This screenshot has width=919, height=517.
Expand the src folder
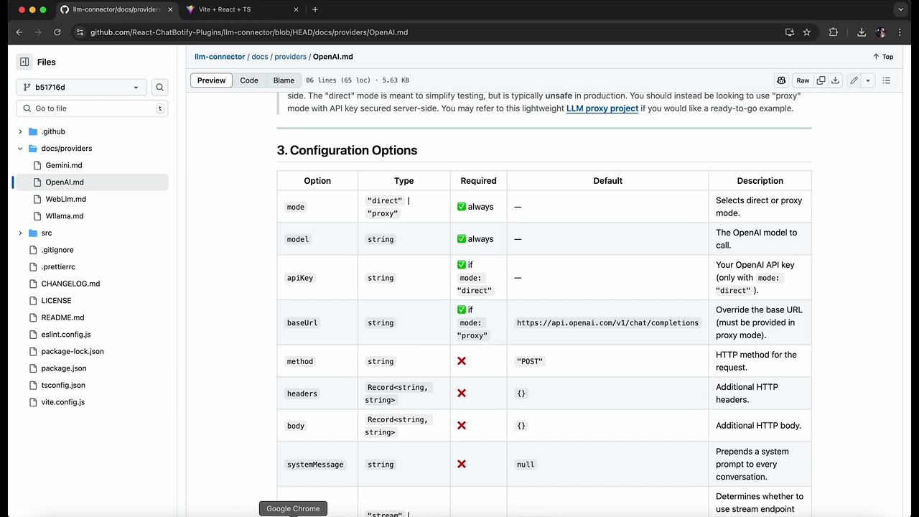pos(20,233)
